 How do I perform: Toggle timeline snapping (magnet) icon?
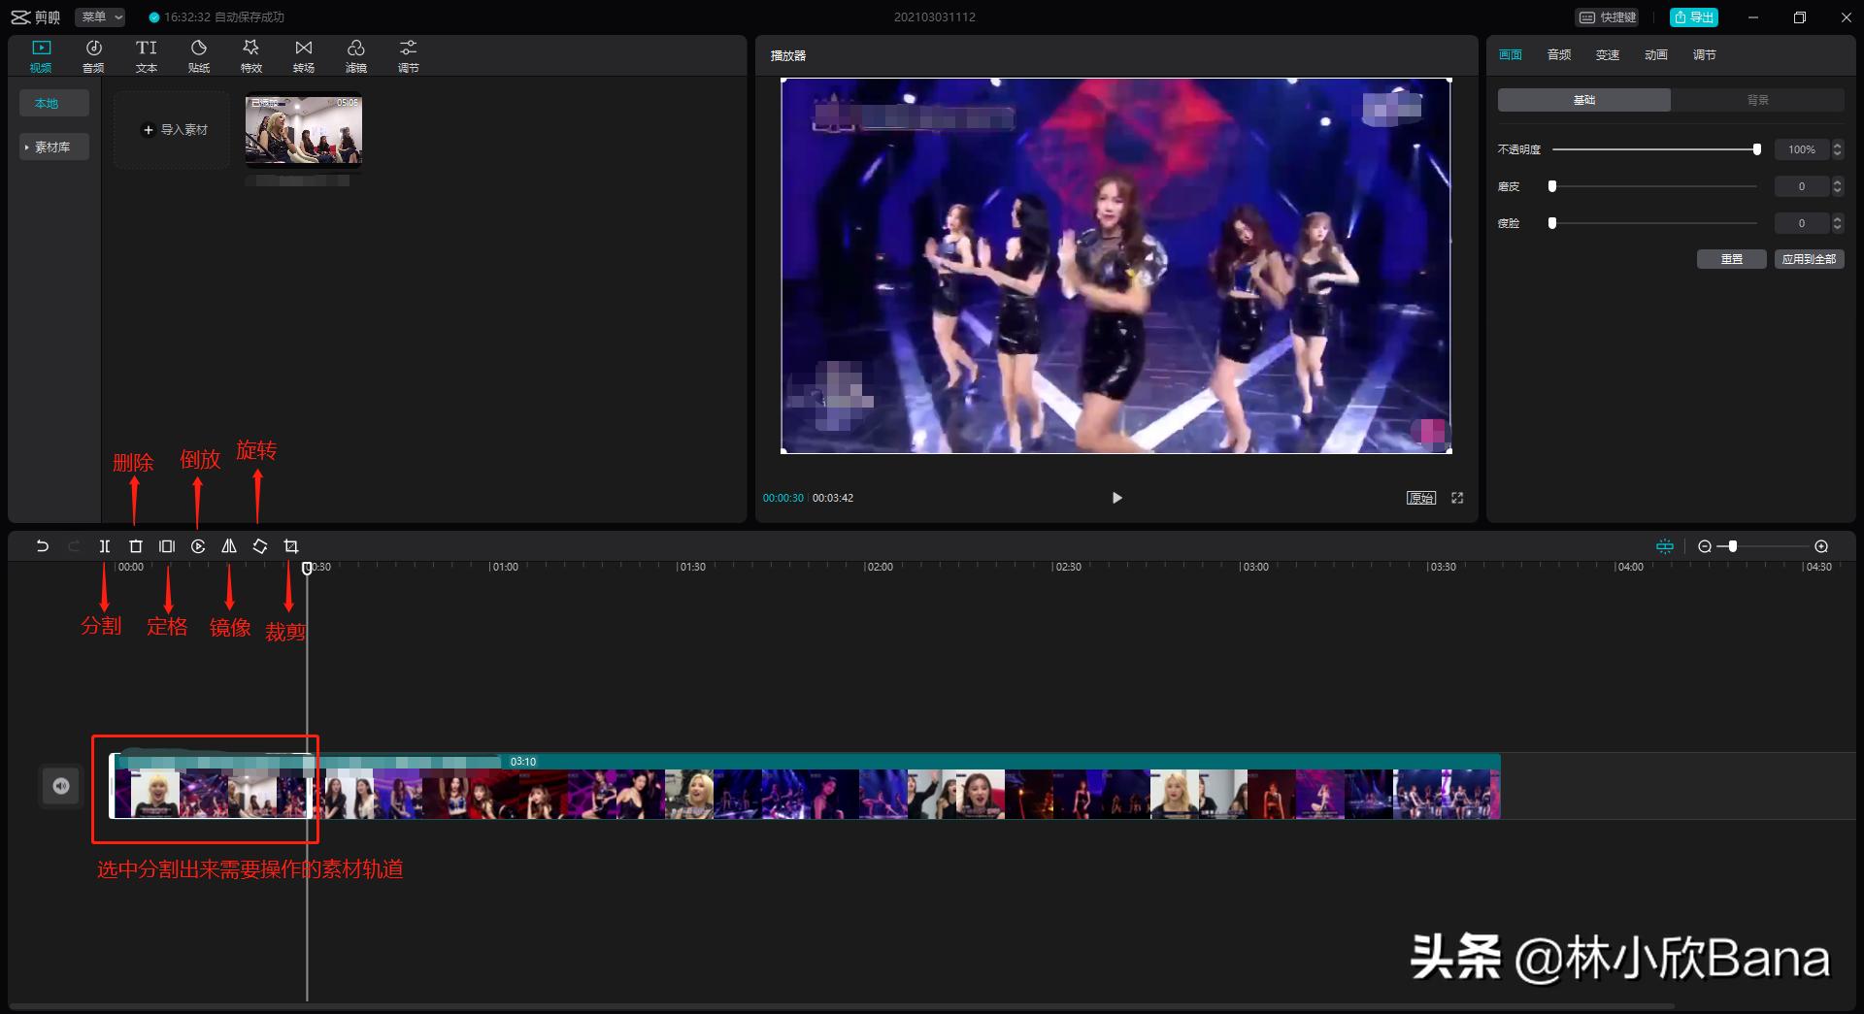click(1665, 546)
